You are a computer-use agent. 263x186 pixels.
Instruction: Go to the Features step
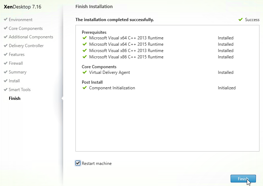tap(17, 54)
